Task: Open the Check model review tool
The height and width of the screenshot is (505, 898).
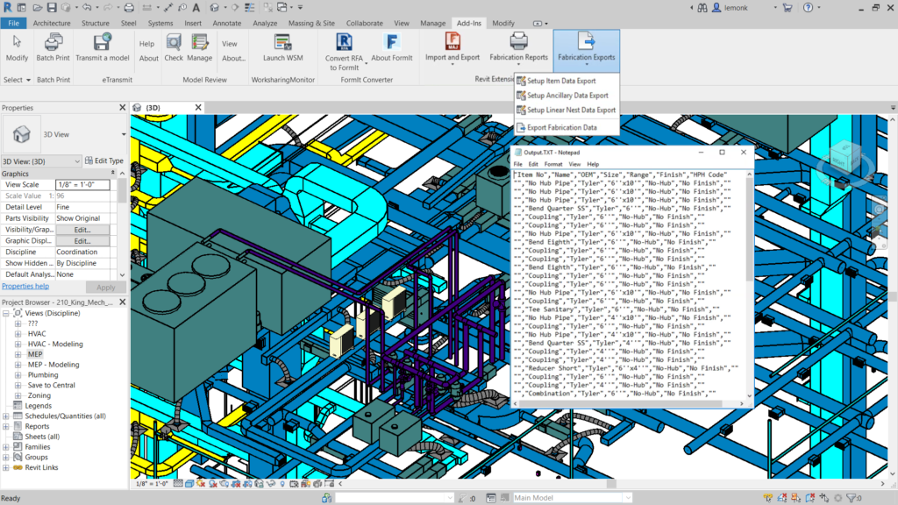Action: point(174,44)
